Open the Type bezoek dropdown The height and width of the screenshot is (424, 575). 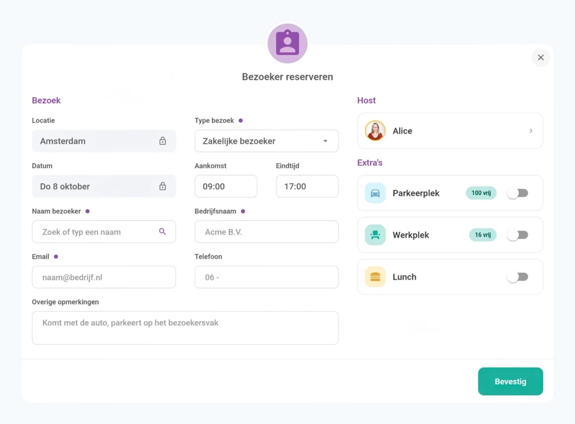[266, 141]
